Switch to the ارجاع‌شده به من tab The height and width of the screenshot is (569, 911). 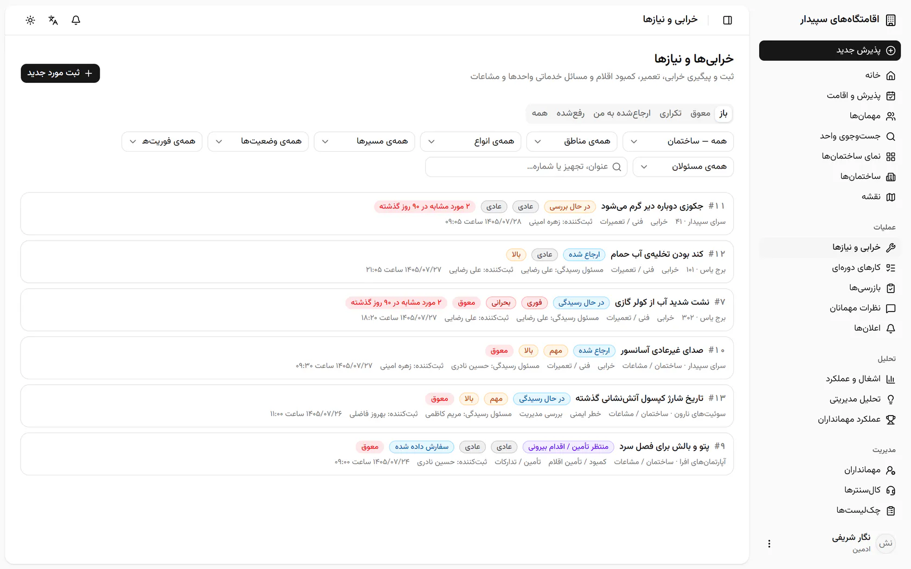[621, 113]
